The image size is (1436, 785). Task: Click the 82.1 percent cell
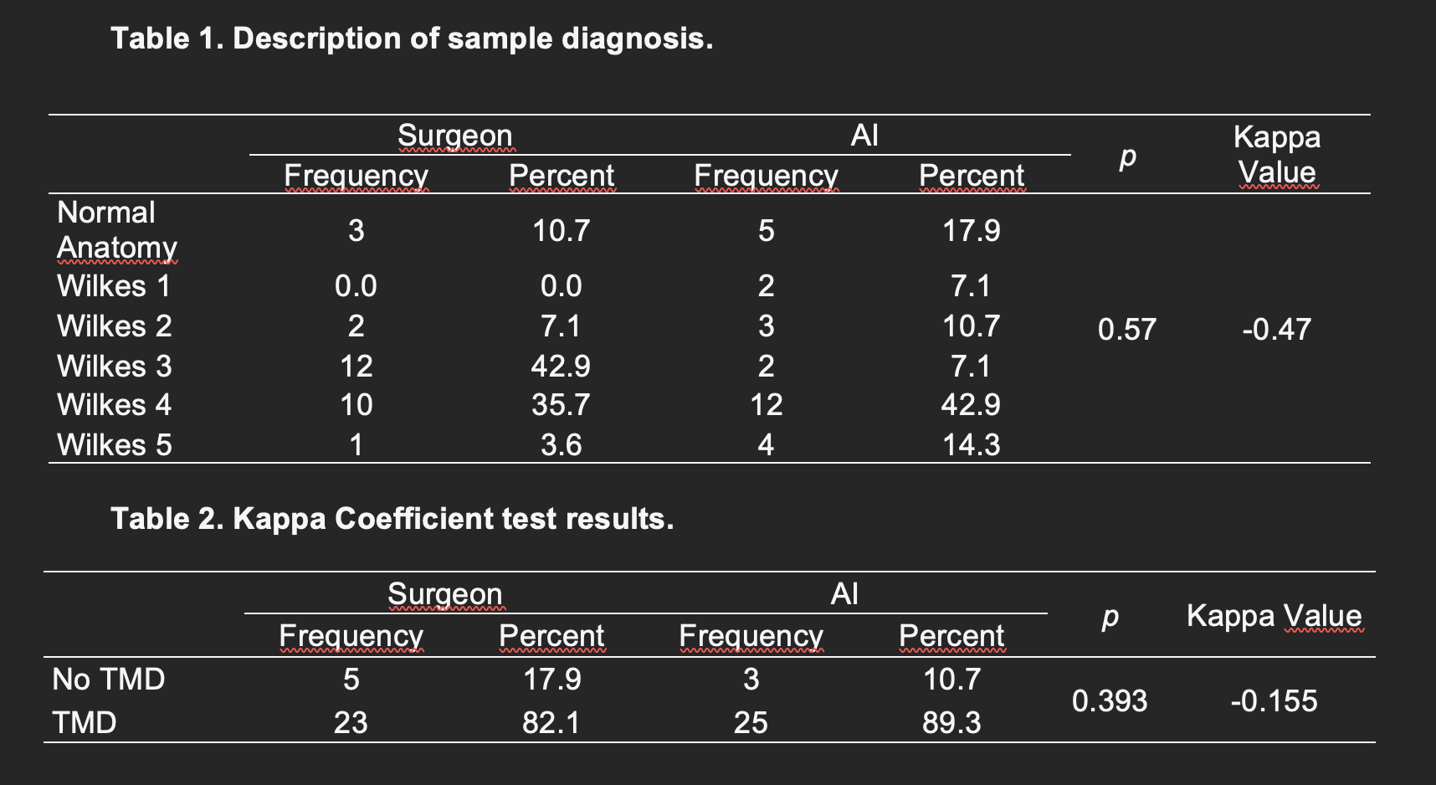coord(551,722)
